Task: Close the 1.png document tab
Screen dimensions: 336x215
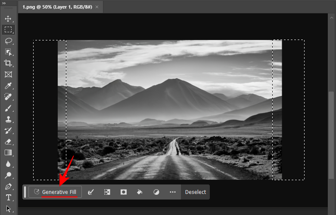Action: tap(97, 7)
